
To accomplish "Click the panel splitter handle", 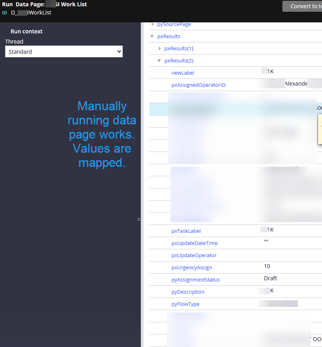I will 139,220.
